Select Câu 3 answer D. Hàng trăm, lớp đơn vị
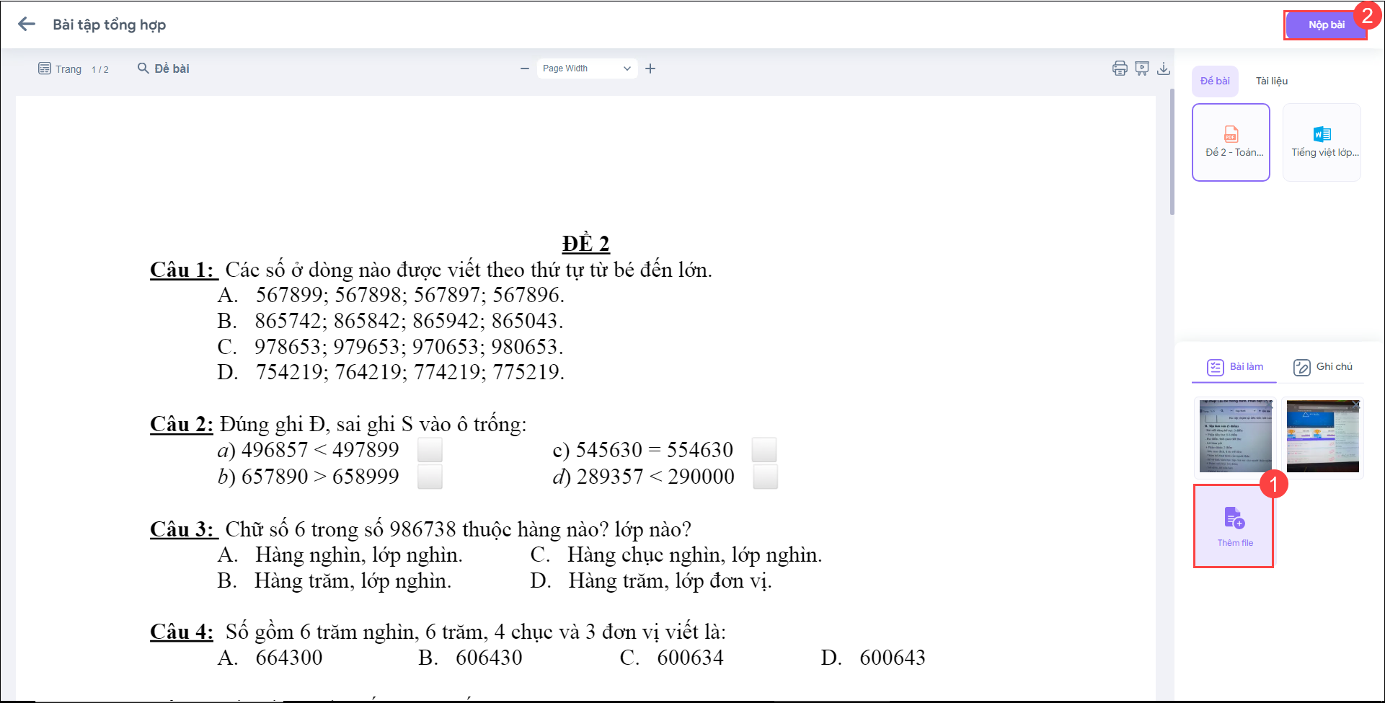The width and height of the screenshot is (1385, 703). click(651, 581)
